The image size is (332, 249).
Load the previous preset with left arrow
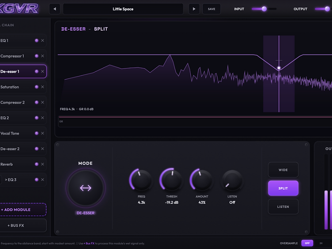point(54,9)
